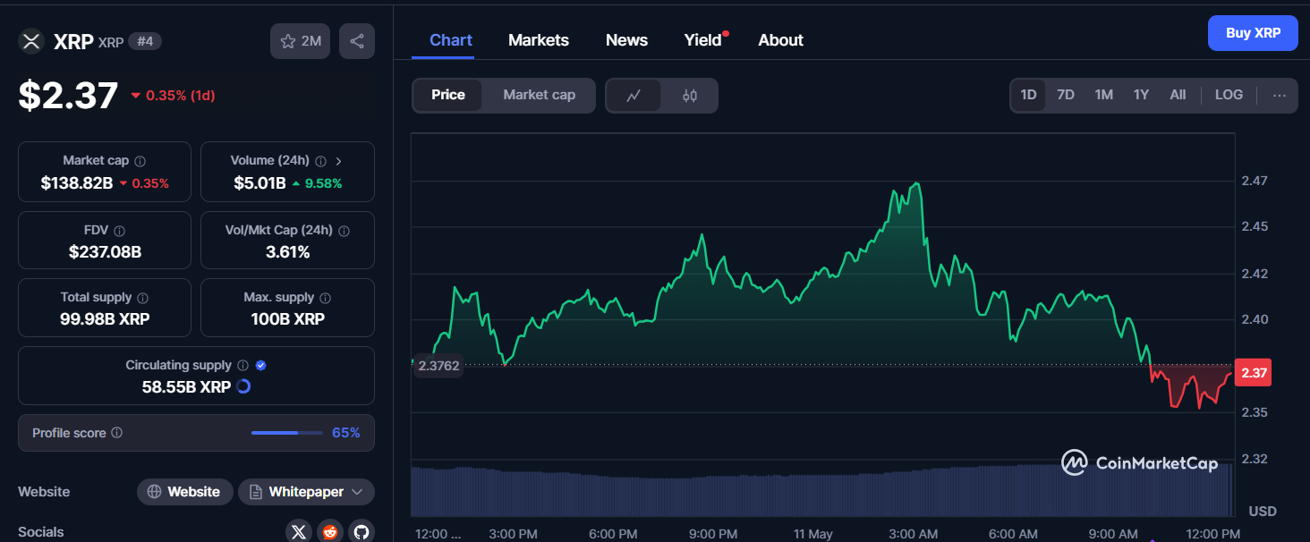The height and width of the screenshot is (542, 1310).
Task: Open the News tab
Action: (x=626, y=40)
